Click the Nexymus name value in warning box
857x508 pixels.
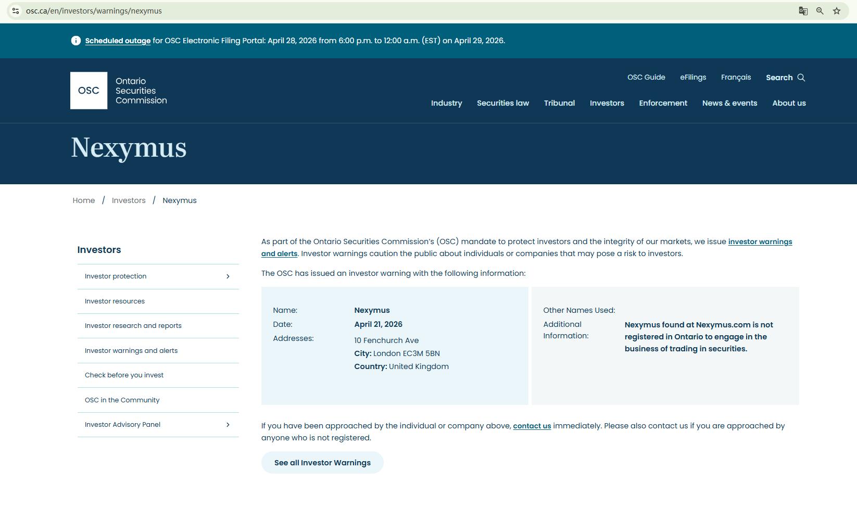(372, 310)
